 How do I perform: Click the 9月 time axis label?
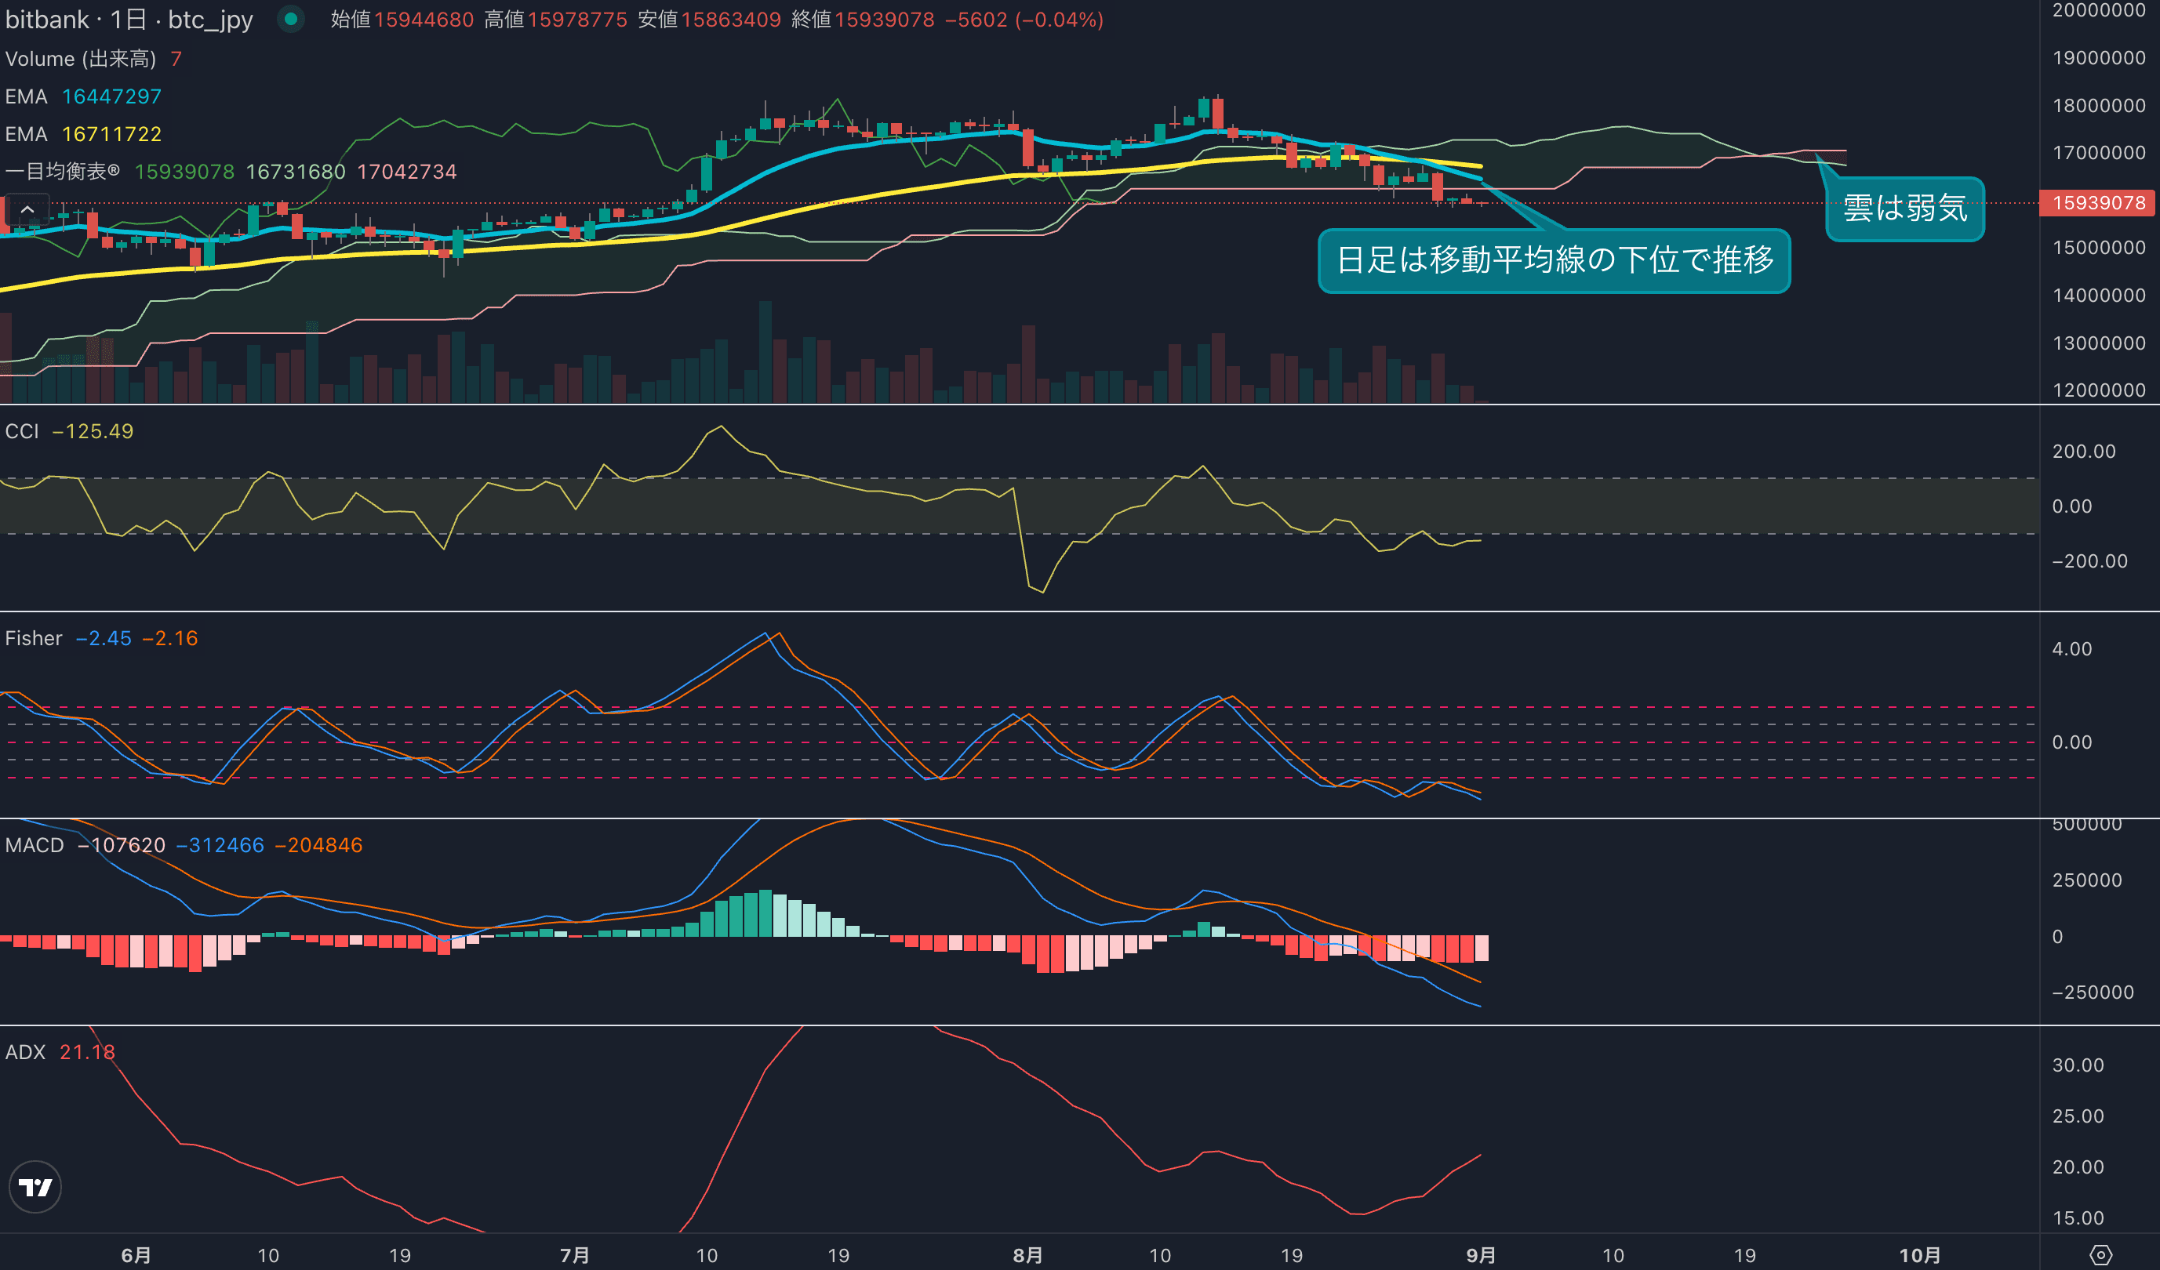(x=1480, y=1255)
